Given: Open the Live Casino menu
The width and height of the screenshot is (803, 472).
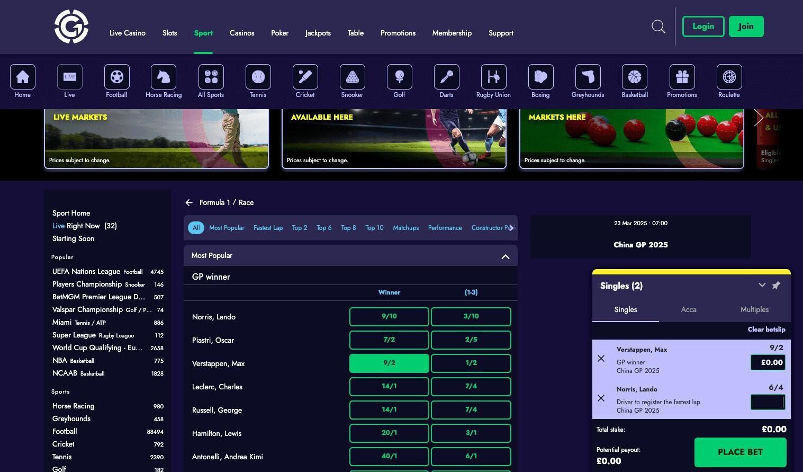Looking at the screenshot, I should click(128, 33).
